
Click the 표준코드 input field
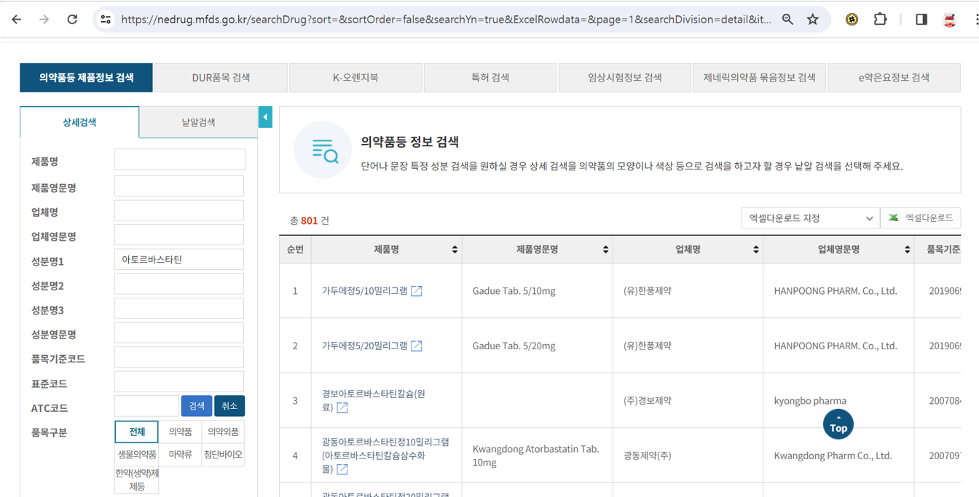179,382
